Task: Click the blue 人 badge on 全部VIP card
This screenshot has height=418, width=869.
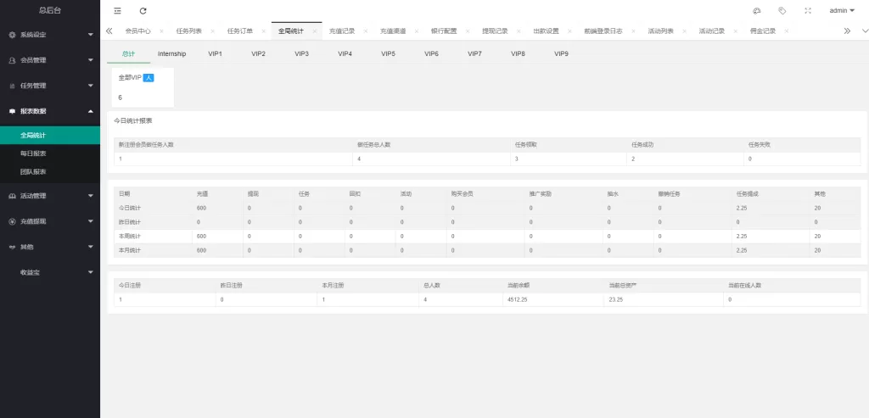Action: point(148,78)
